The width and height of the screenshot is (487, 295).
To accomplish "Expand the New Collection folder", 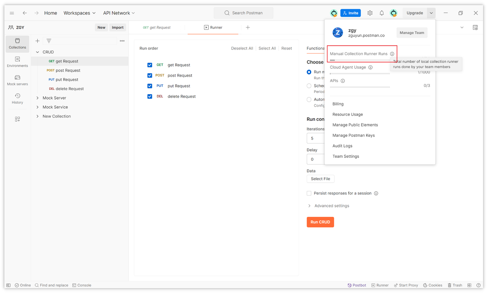I will [x=37, y=116].
